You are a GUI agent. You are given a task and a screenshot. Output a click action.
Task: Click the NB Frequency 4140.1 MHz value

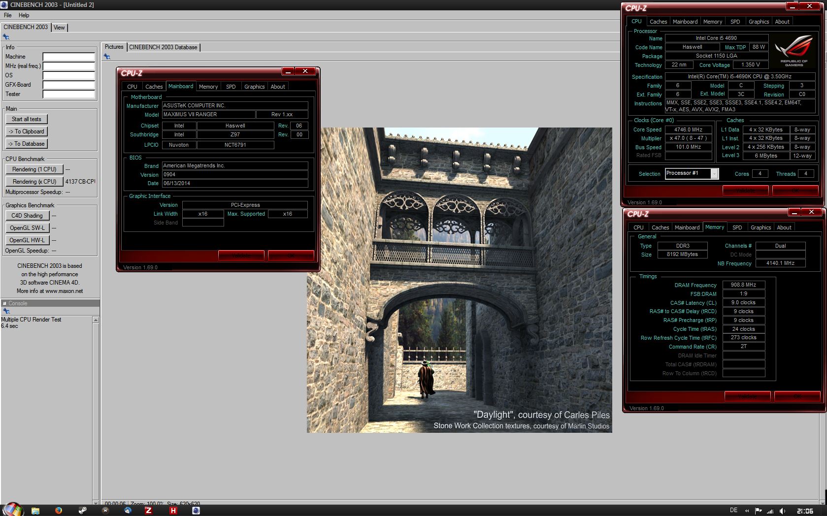point(781,263)
